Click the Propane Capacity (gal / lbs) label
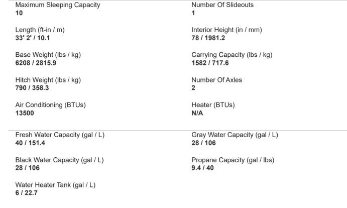This screenshot has height=208, width=347. click(233, 160)
